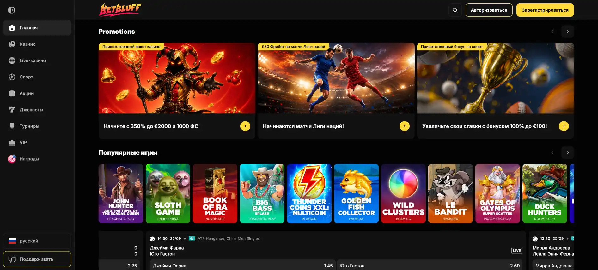The width and height of the screenshot is (598, 270).
Task: Launch the Golden Fish Collector tile
Action: (x=356, y=193)
